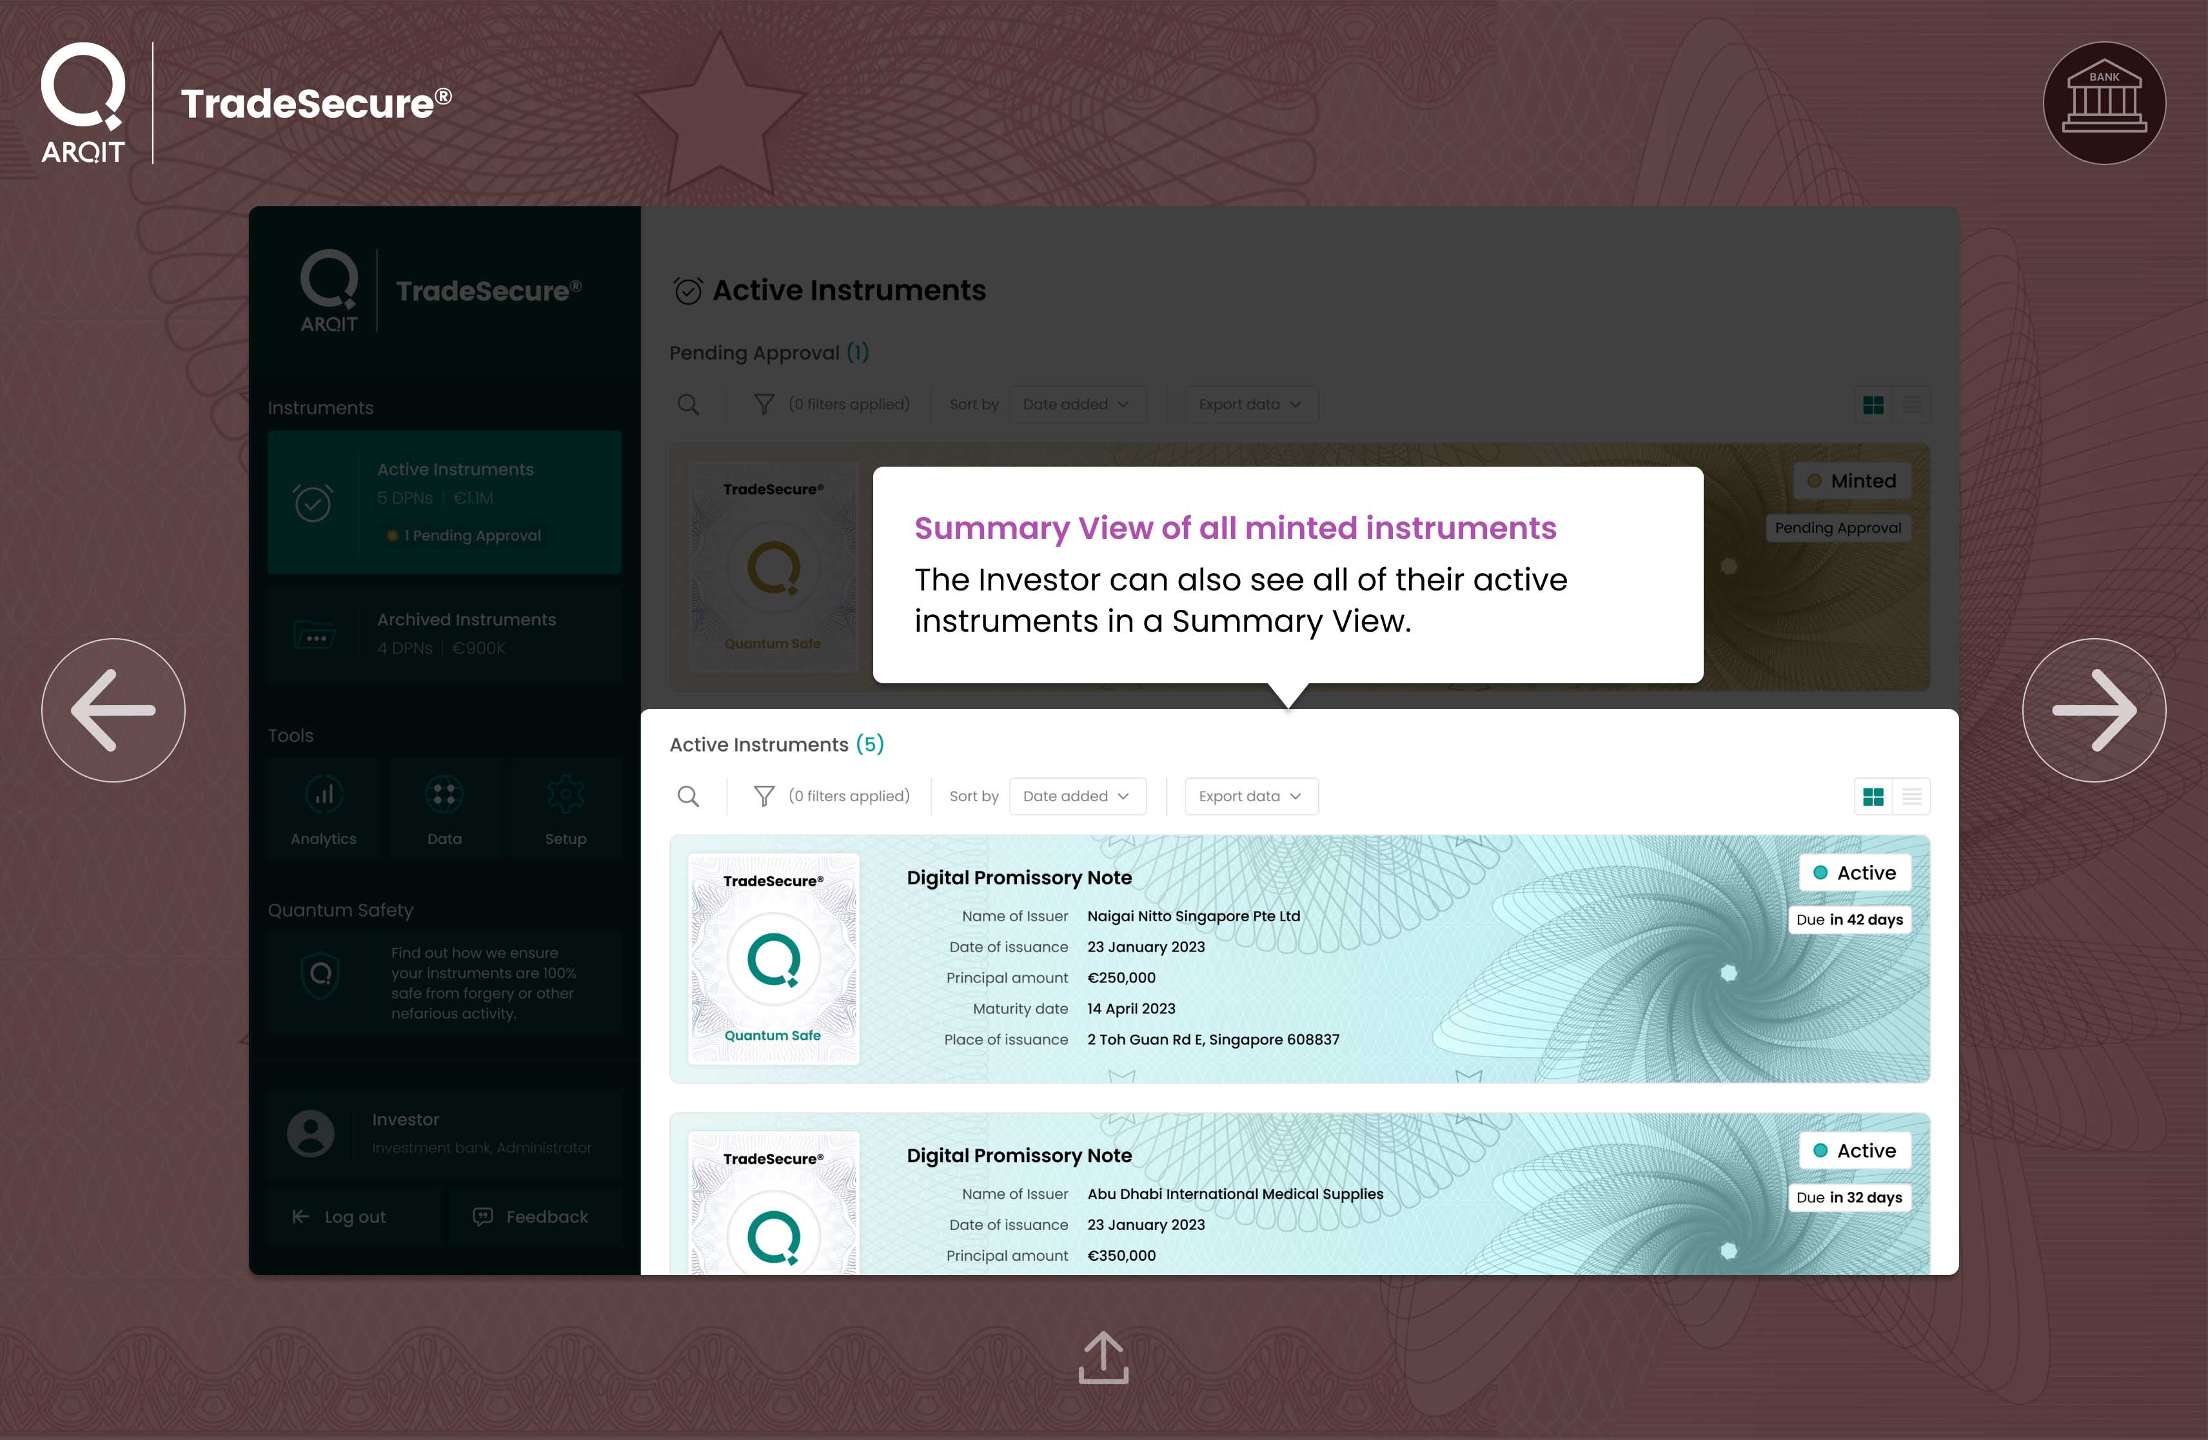Open the filter funnel in Active Instruments (5)
2208x1440 pixels.
point(764,797)
